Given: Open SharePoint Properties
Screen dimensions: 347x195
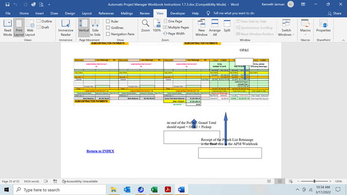Looking at the screenshot, I should point(323,26).
